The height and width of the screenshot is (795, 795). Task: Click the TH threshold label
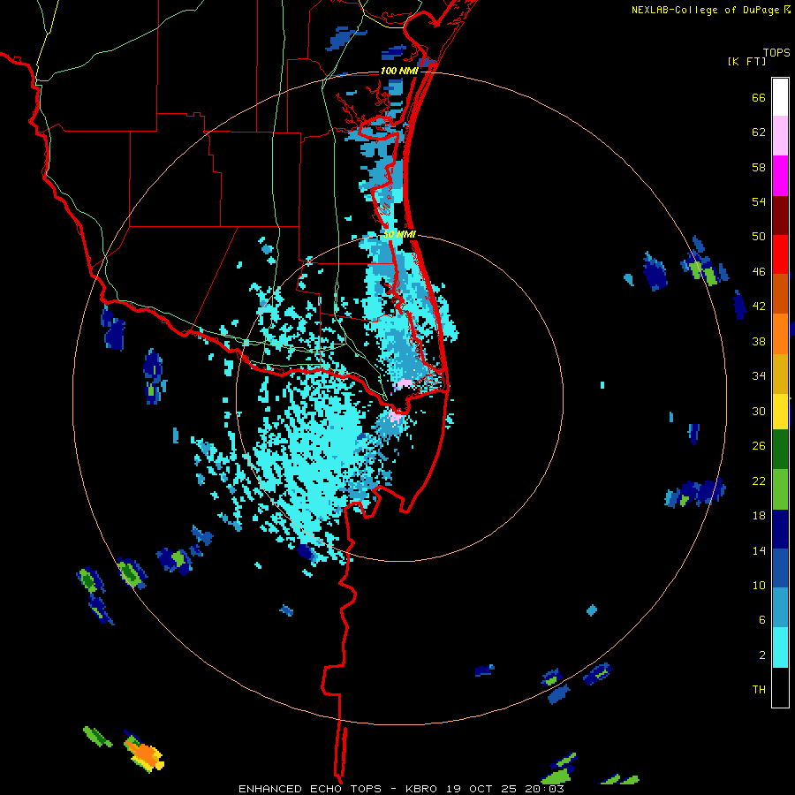[759, 690]
